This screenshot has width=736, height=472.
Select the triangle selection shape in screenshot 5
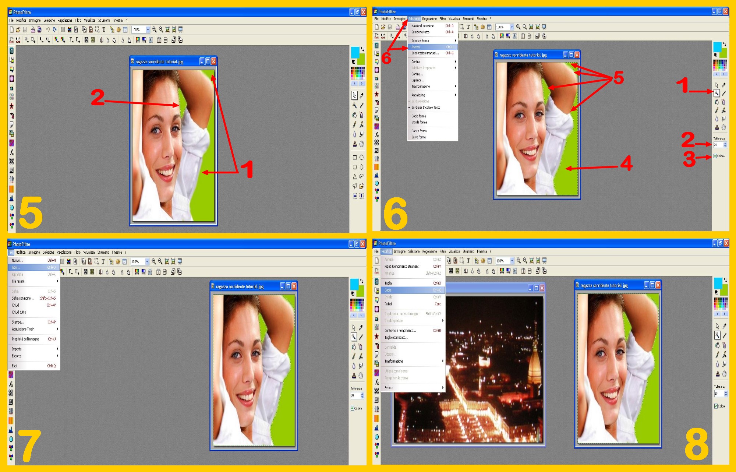click(355, 176)
